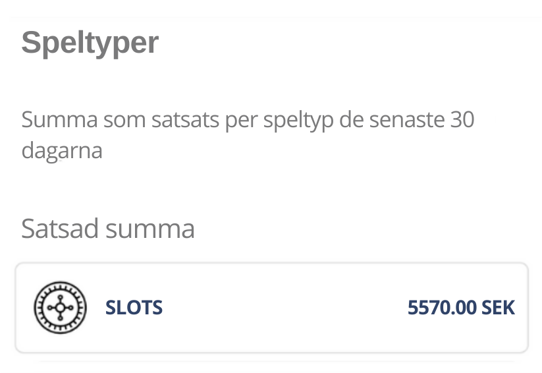The image size is (542, 373).
Task: Click the word dagarna in description
Action: (62, 152)
